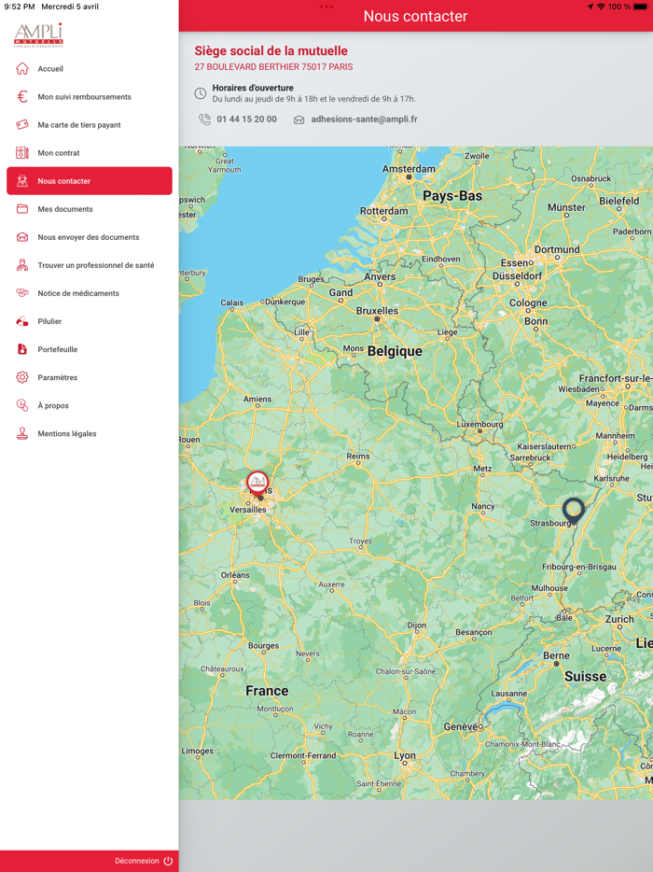Click the Nous contacter page title

[416, 16]
